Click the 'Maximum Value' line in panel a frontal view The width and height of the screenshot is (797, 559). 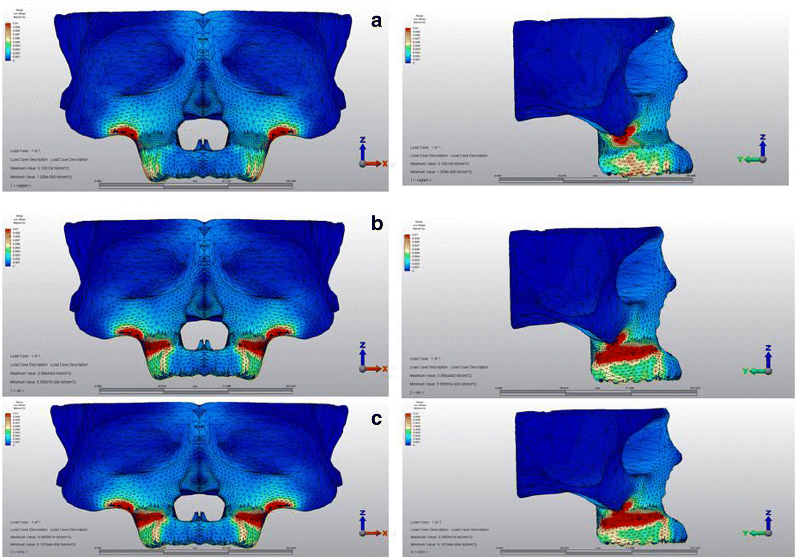[x=40, y=168]
